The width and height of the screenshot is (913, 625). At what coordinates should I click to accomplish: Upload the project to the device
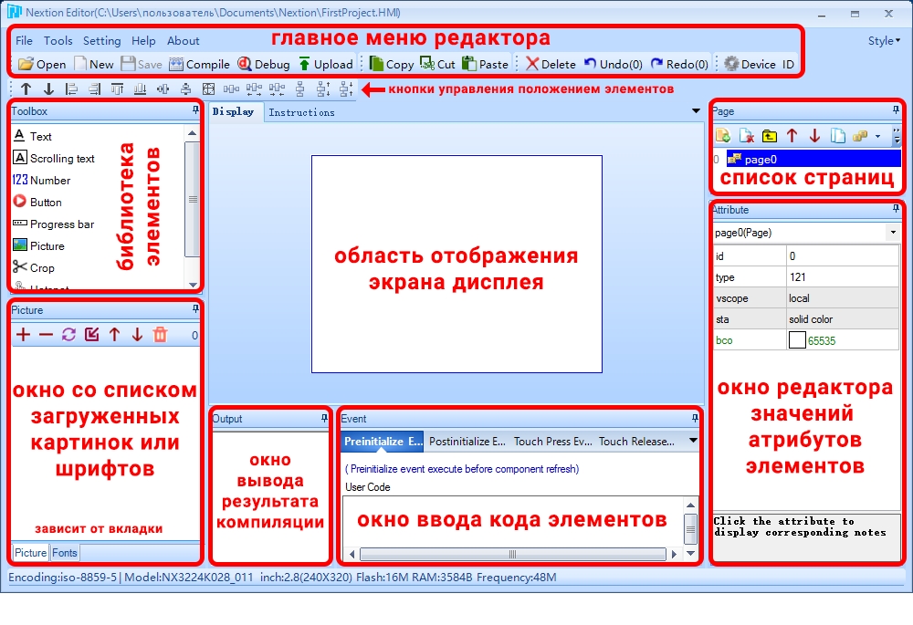[x=326, y=64]
